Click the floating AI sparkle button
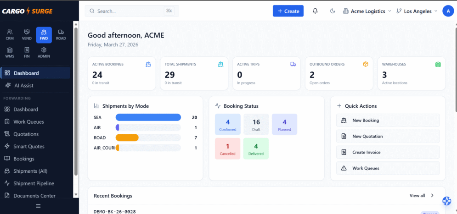This screenshot has width=457, height=214. point(447,201)
